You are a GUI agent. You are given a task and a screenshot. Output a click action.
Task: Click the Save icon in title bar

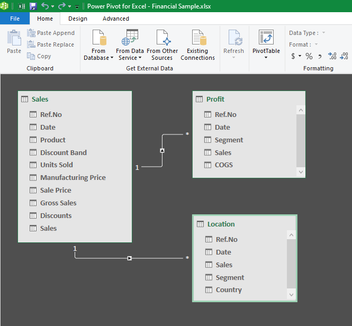click(33, 6)
